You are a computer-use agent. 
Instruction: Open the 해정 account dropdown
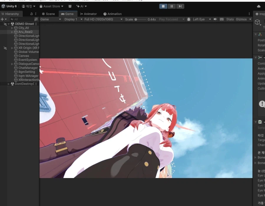[x=29, y=6]
